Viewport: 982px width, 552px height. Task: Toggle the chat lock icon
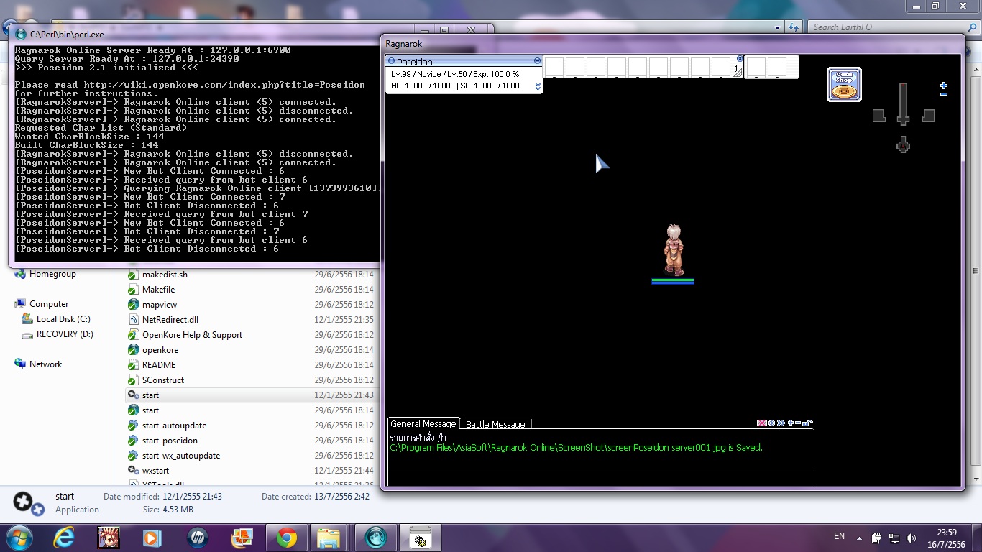[x=808, y=423]
